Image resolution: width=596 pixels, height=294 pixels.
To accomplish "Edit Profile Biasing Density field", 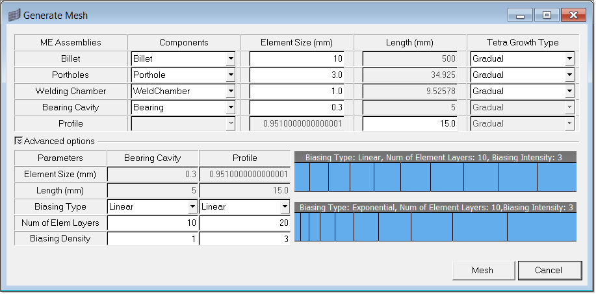I will coord(244,239).
